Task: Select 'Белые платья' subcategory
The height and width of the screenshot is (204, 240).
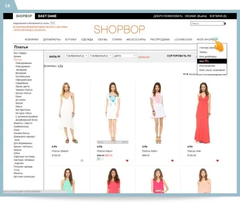Action: [23, 93]
